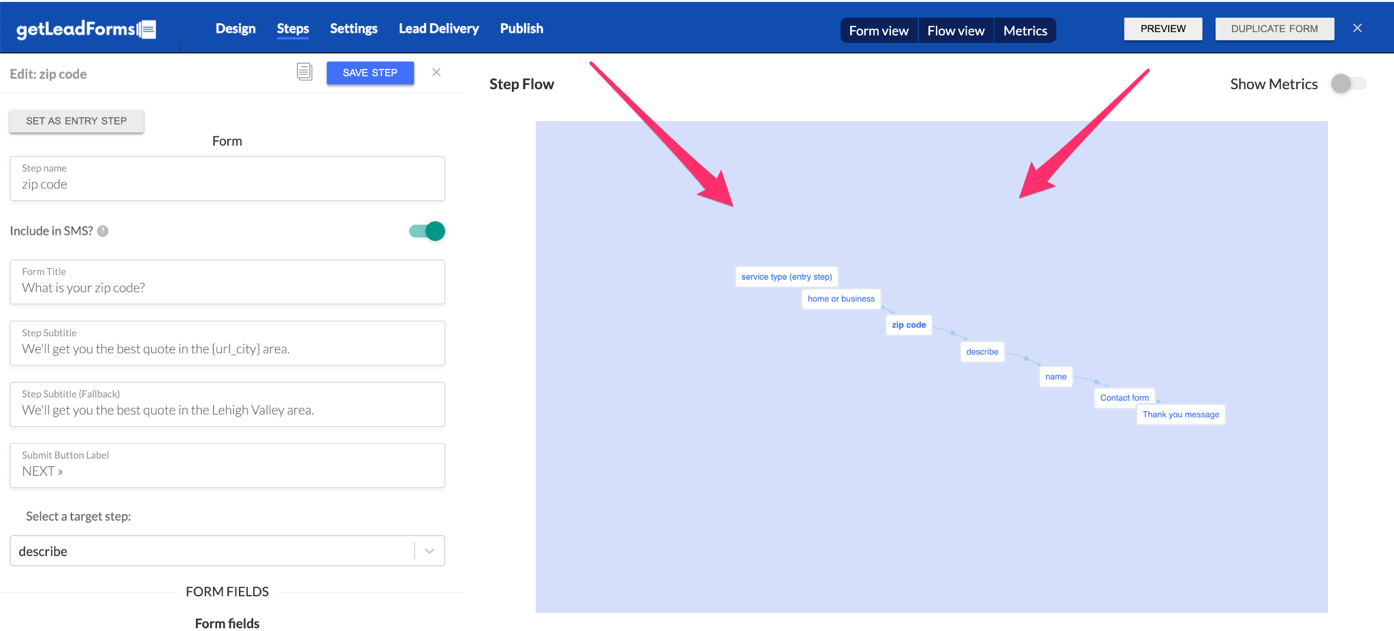Click the Form Title input field

tap(227, 288)
